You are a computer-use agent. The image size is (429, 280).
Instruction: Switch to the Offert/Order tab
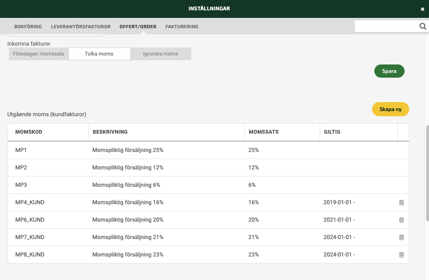pos(138,26)
